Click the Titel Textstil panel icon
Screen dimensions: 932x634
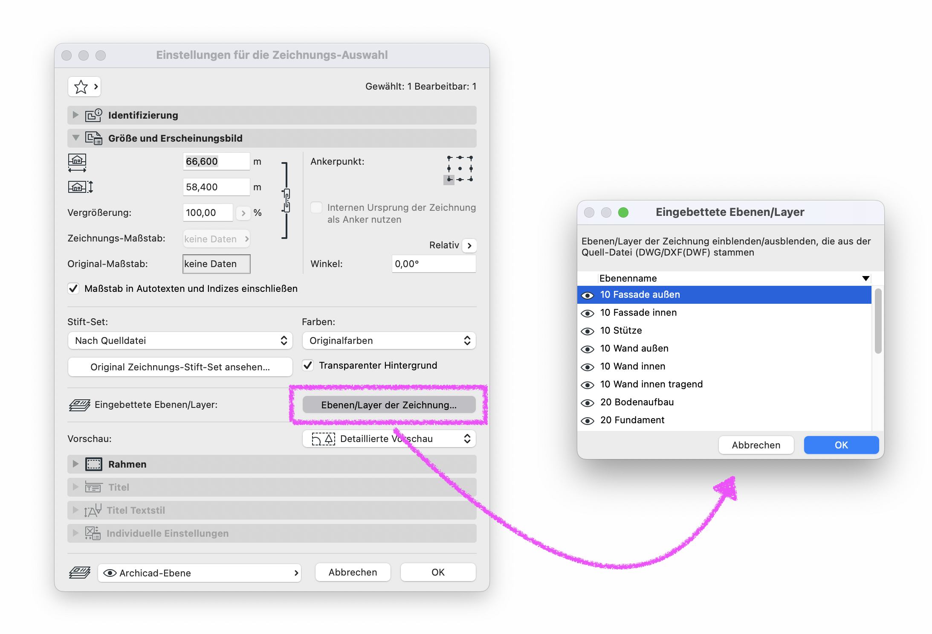tap(93, 510)
